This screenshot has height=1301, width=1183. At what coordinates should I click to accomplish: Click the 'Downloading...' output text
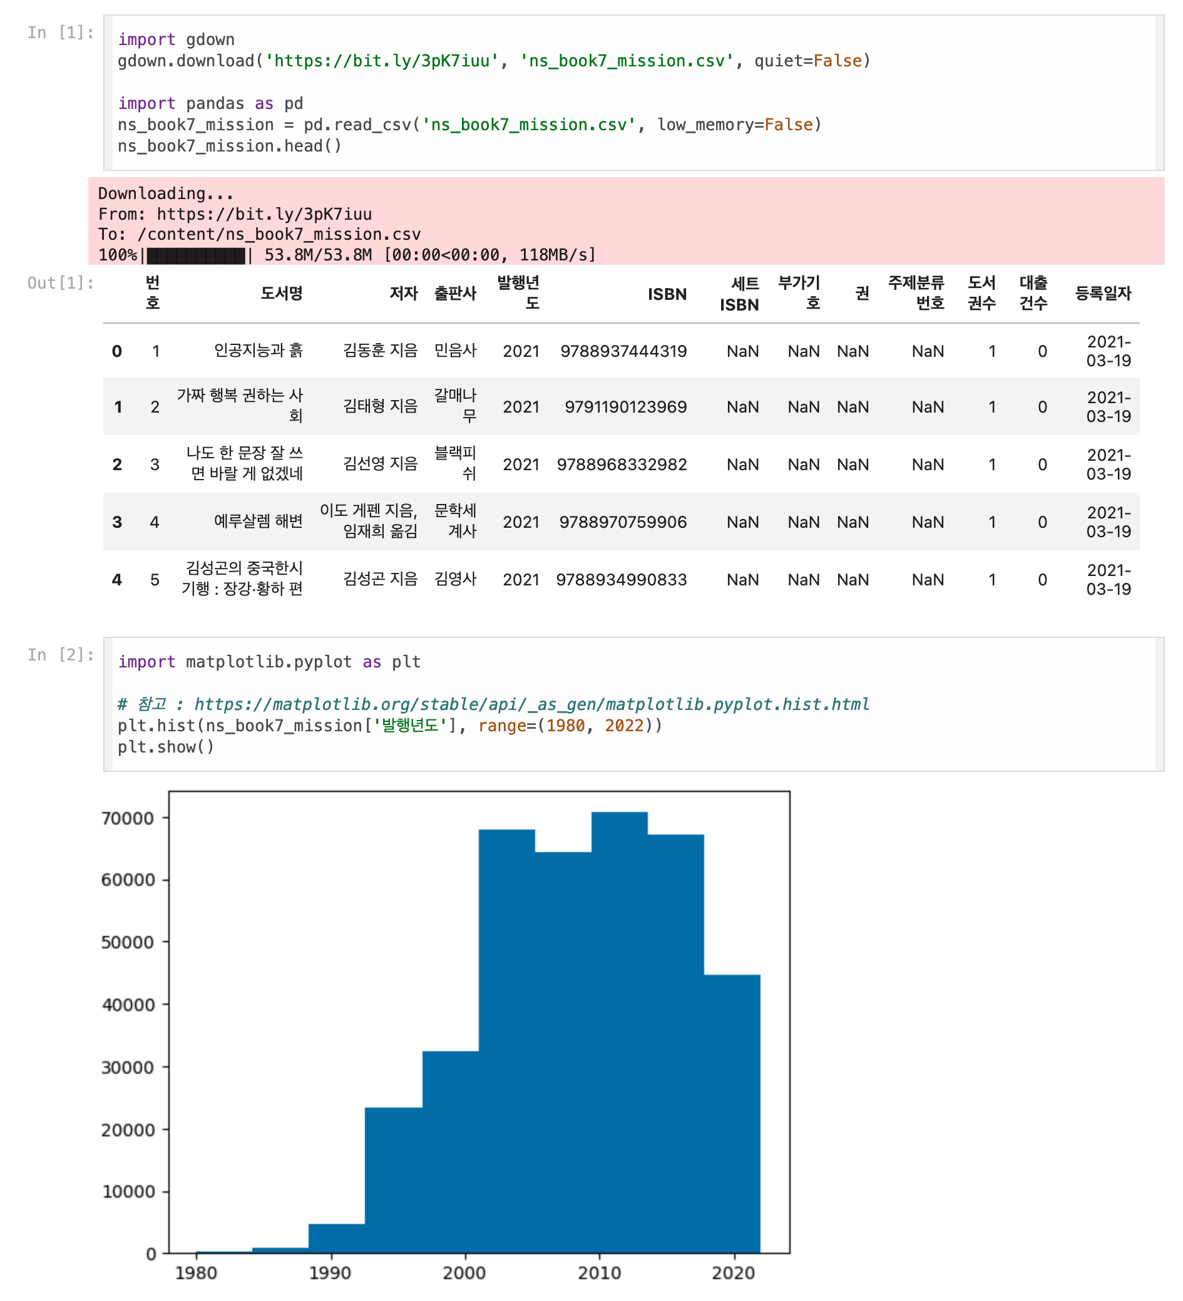(x=166, y=193)
